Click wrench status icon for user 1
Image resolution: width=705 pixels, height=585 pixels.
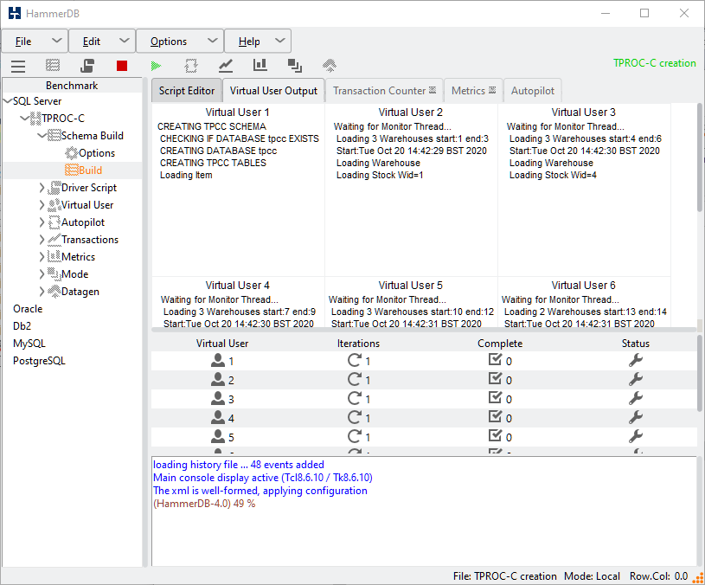pos(635,360)
